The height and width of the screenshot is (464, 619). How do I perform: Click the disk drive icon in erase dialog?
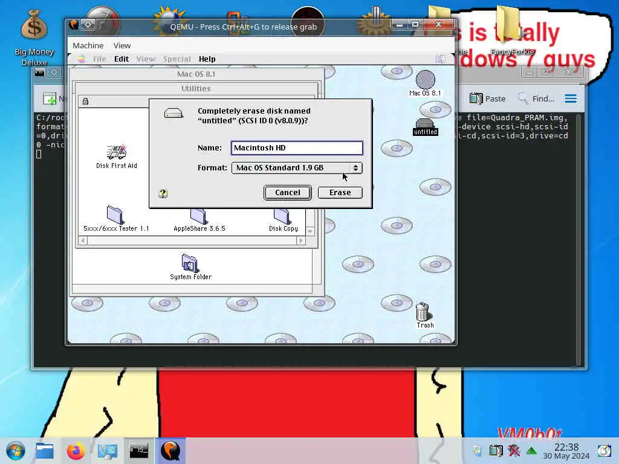click(173, 114)
